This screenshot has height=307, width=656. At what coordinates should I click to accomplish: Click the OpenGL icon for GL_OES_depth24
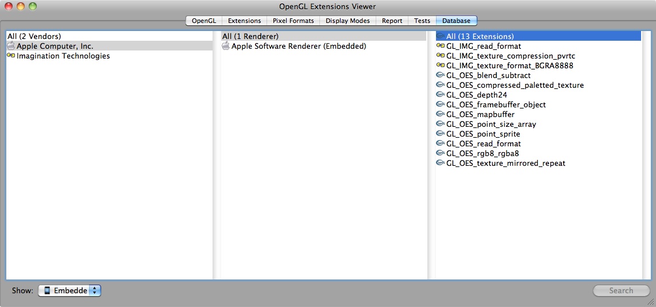coord(440,95)
